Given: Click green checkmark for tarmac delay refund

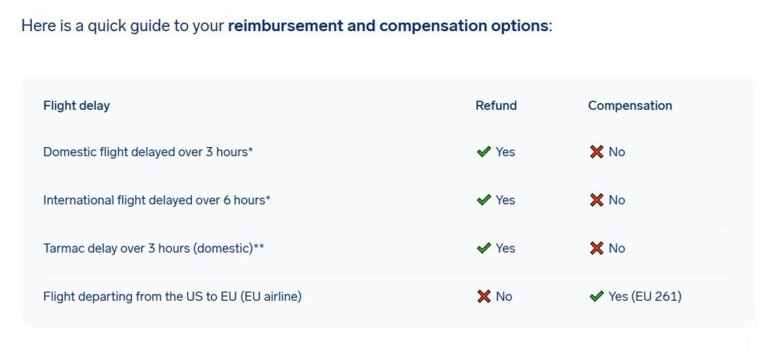Looking at the screenshot, I should (x=484, y=248).
